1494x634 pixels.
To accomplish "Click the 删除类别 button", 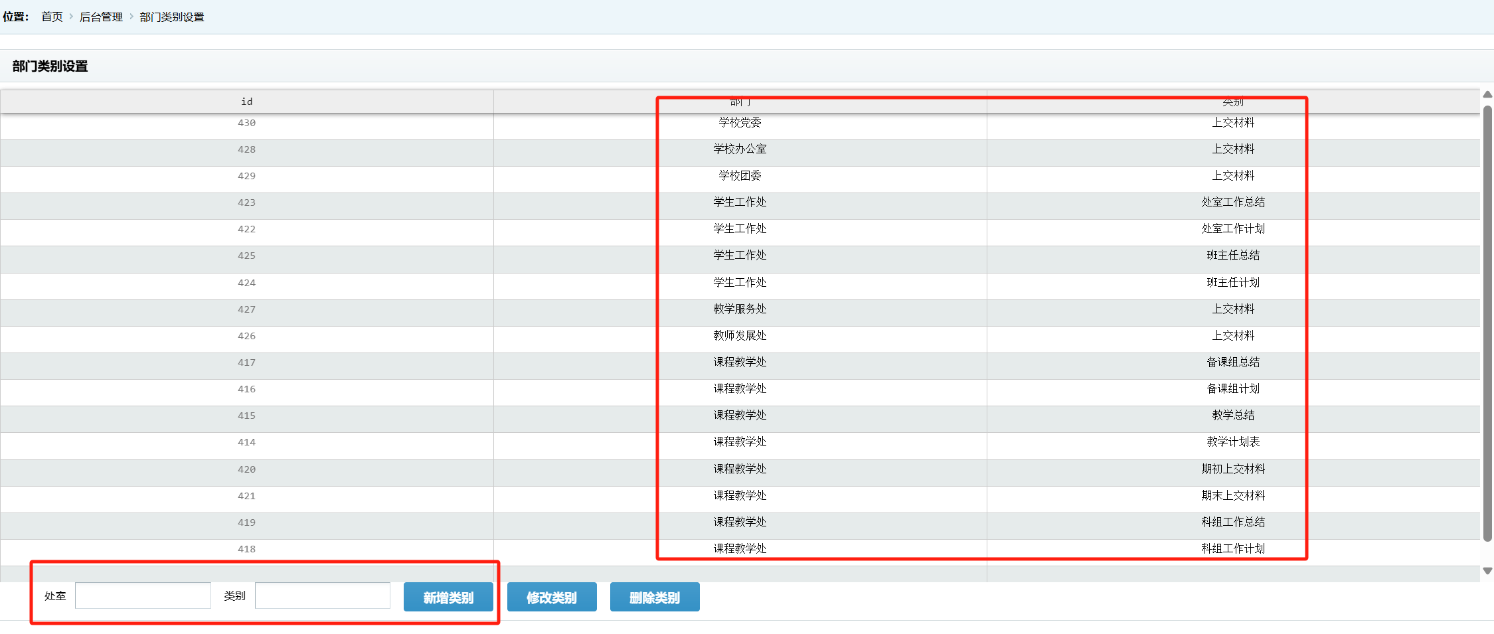I will pyautogui.click(x=655, y=597).
